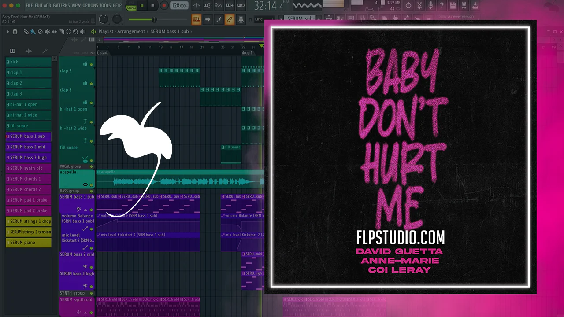The height and width of the screenshot is (317, 564).
Task: Click the 128.000 tempo field
Action: (179, 6)
